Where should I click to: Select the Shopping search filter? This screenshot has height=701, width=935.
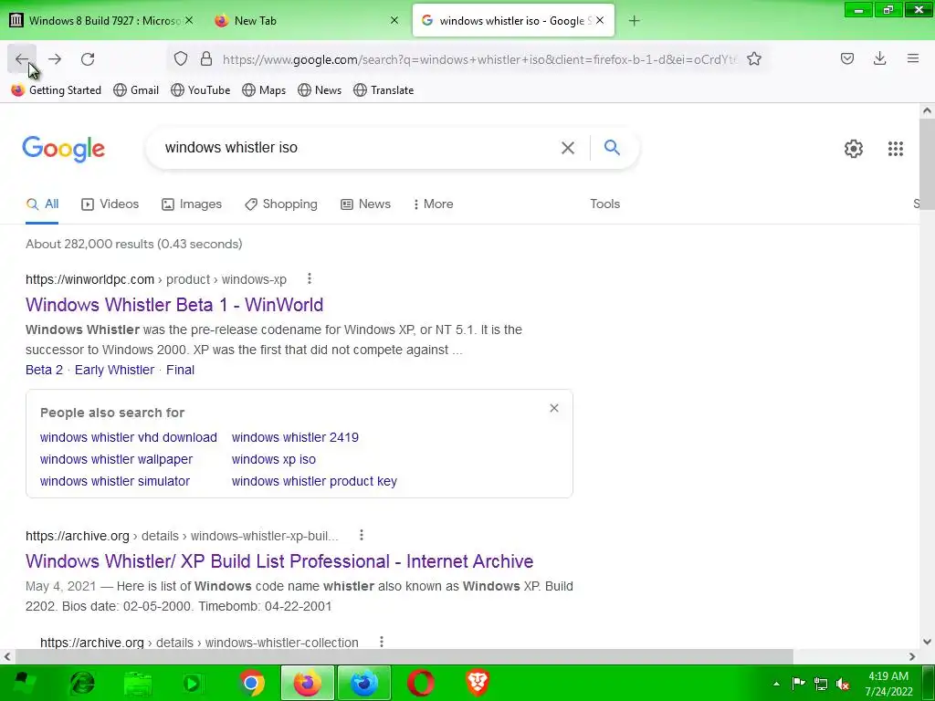click(x=281, y=204)
